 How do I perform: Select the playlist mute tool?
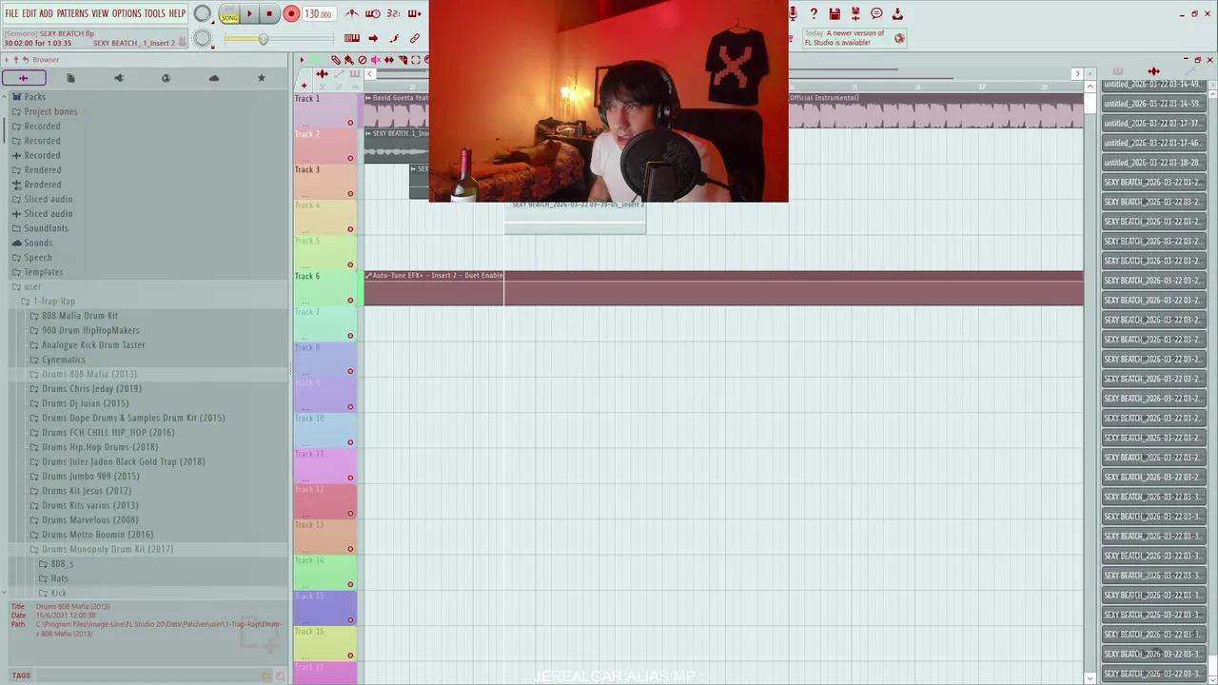(x=375, y=60)
